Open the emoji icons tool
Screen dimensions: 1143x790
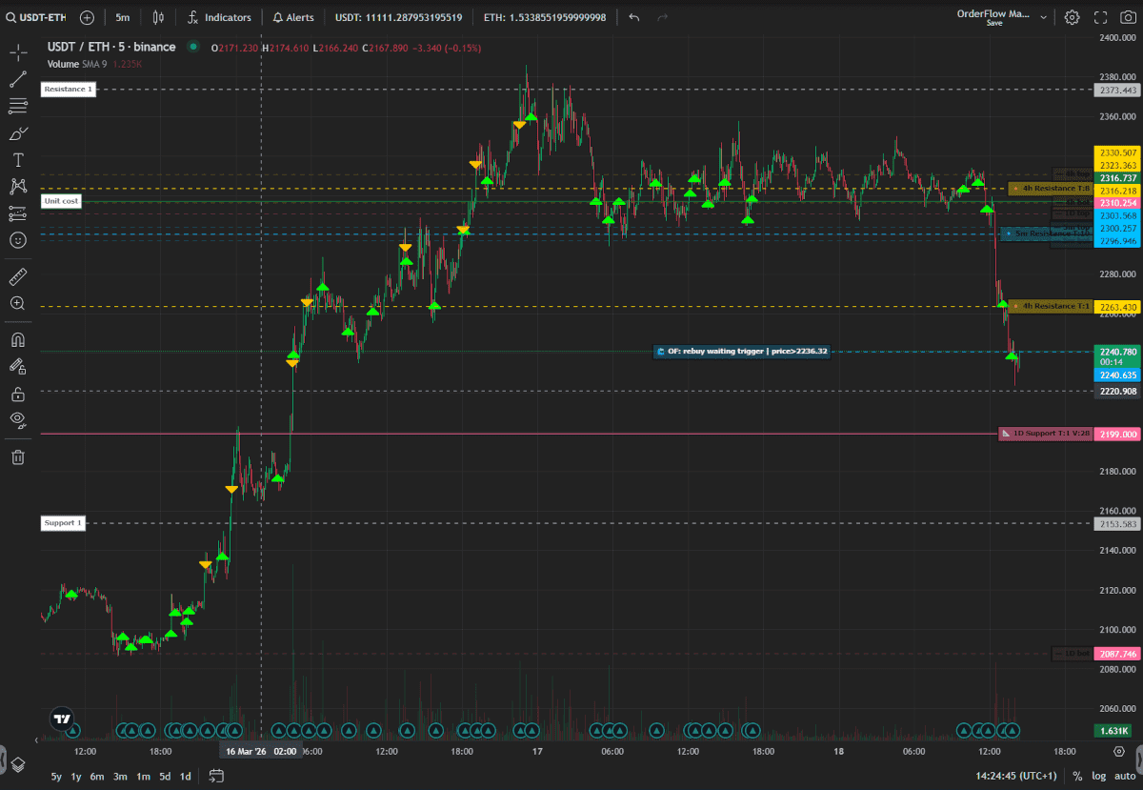[17, 240]
